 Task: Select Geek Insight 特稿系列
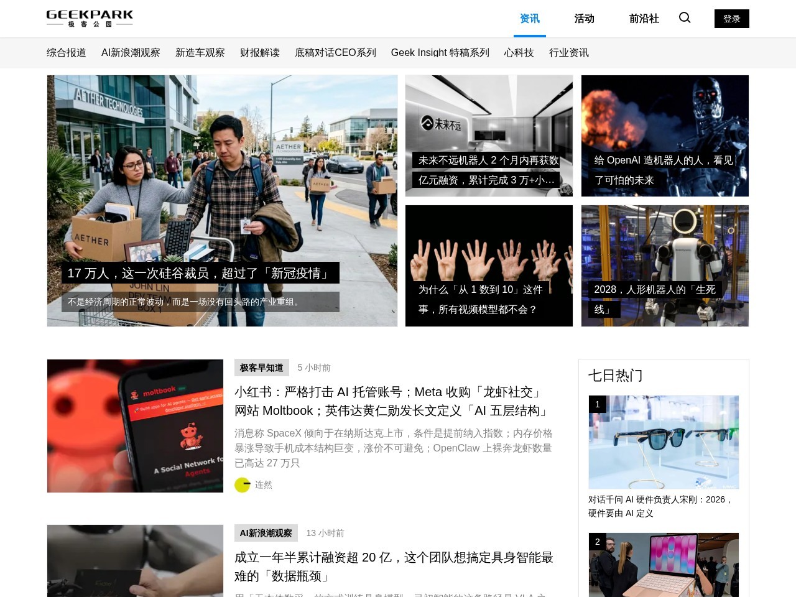click(x=440, y=53)
